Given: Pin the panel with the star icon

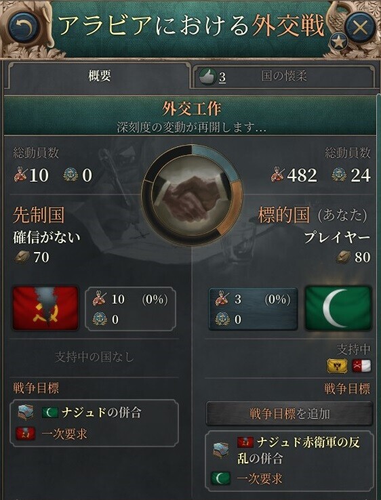Looking at the screenshot, I should [x=338, y=41].
